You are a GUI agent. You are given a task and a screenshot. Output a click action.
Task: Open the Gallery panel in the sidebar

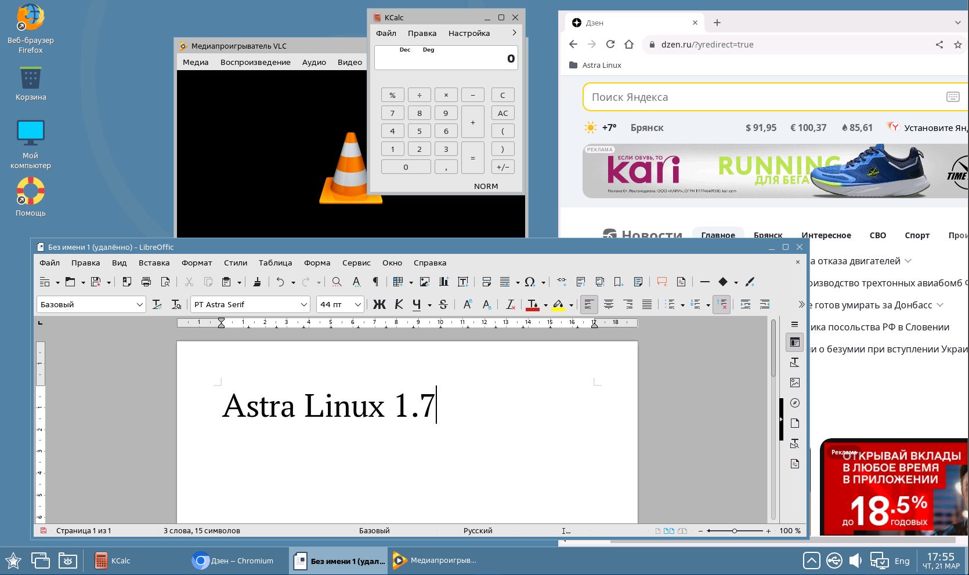coord(794,382)
